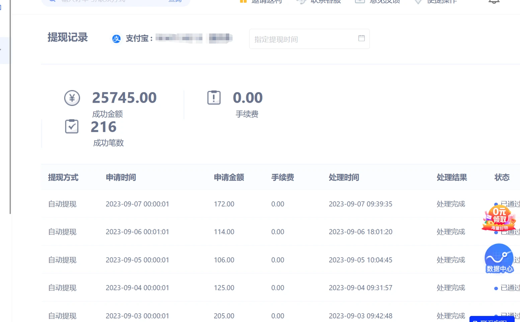Click the 成功笔数 label
This screenshot has width=520, height=322.
pyautogui.click(x=109, y=143)
